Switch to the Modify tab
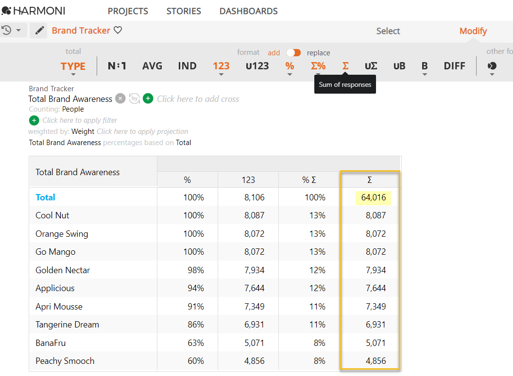Viewport: 513px width, 376px height. [x=473, y=31]
